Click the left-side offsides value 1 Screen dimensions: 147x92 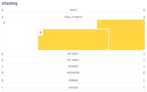(x=3, y=88)
